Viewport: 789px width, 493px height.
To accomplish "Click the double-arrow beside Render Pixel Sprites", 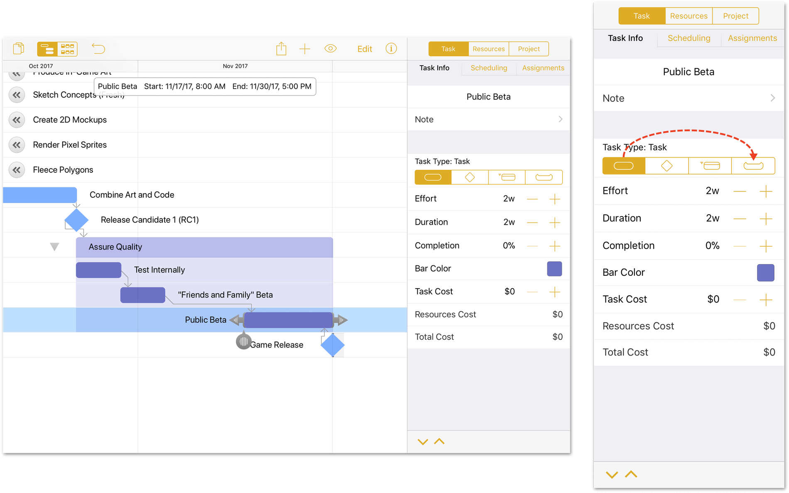I will tap(17, 145).
